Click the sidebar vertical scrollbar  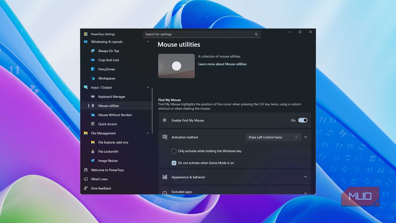tap(152, 111)
